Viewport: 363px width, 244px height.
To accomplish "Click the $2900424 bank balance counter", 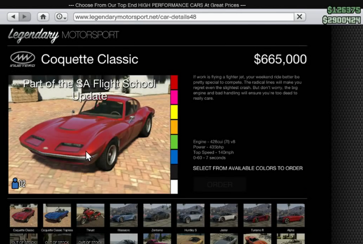I will point(341,20).
